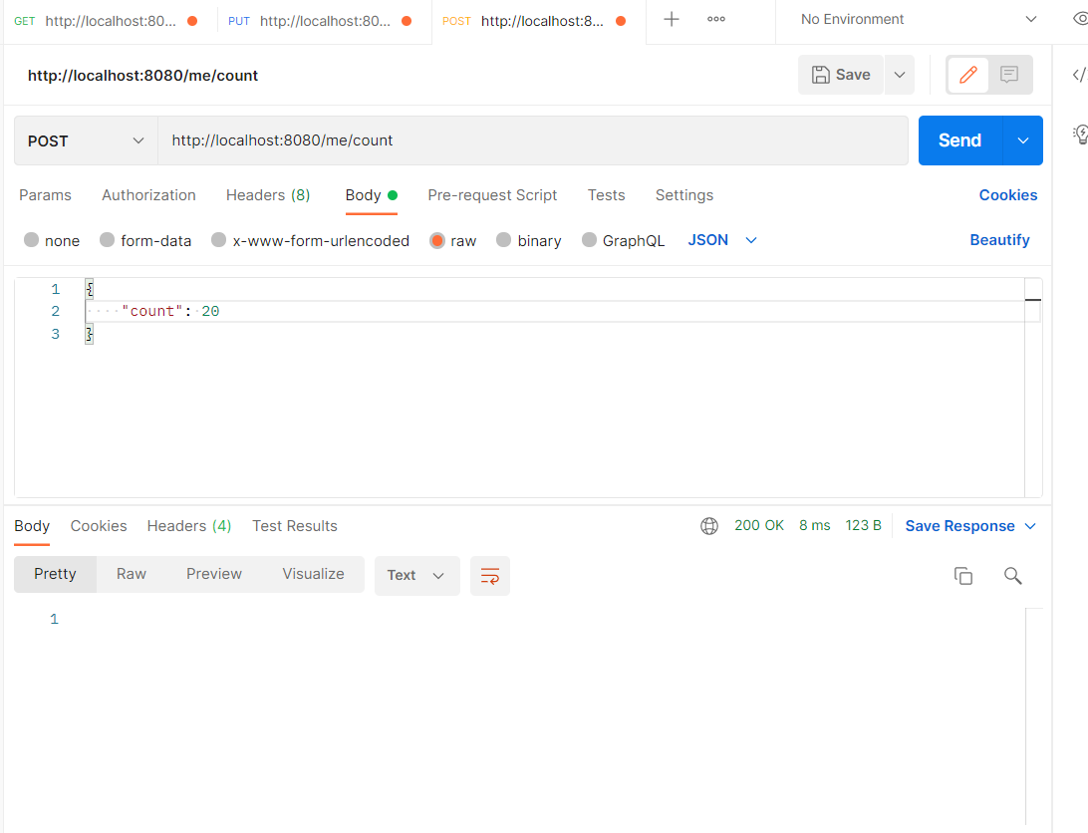
Task: Open request comments icon near Save
Action: point(1009,75)
